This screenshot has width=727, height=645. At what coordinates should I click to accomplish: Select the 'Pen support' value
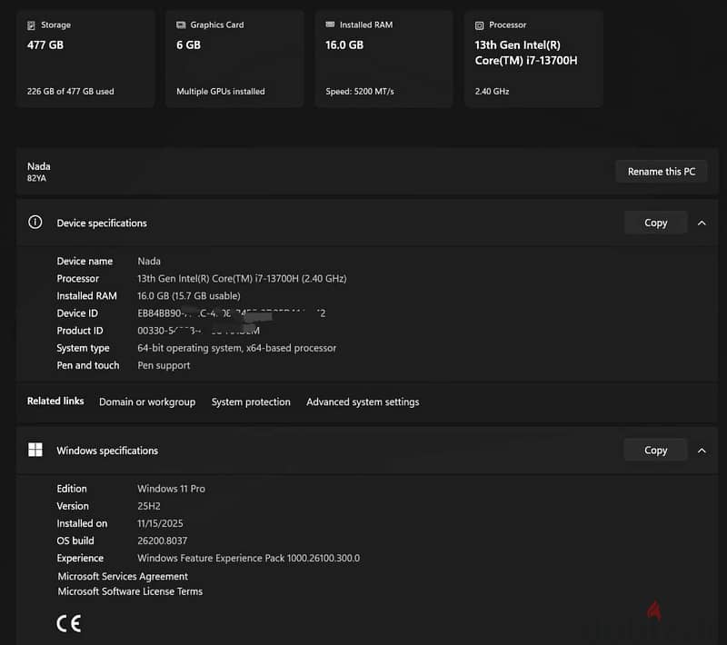pyautogui.click(x=164, y=365)
